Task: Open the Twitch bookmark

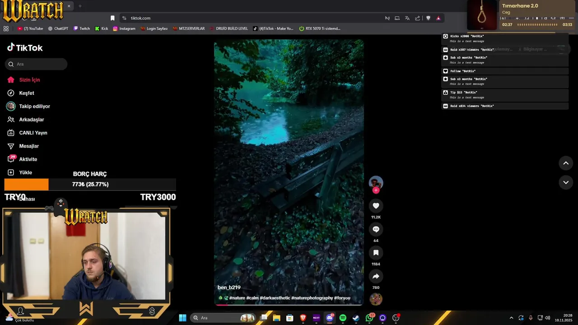Action: [81, 28]
